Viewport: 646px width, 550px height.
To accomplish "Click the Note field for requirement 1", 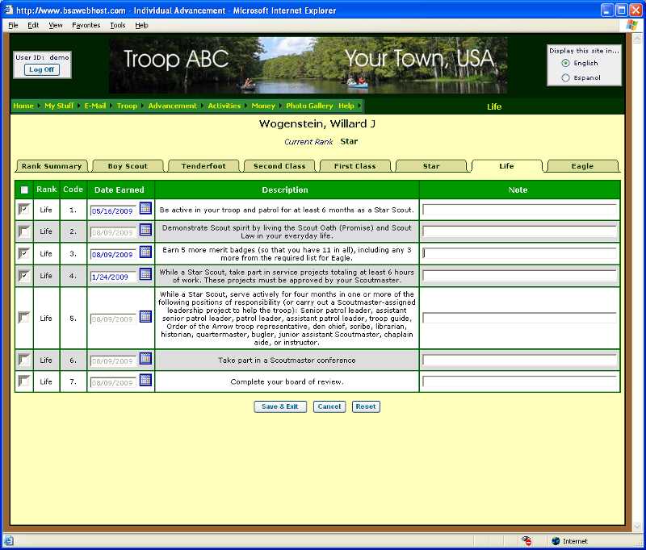I will [x=519, y=210].
